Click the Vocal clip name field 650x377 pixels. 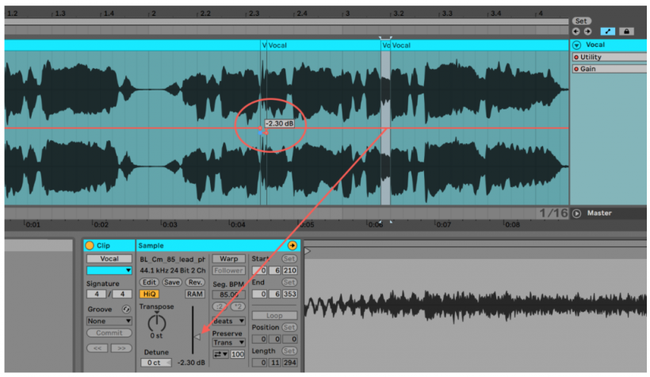coord(109,258)
